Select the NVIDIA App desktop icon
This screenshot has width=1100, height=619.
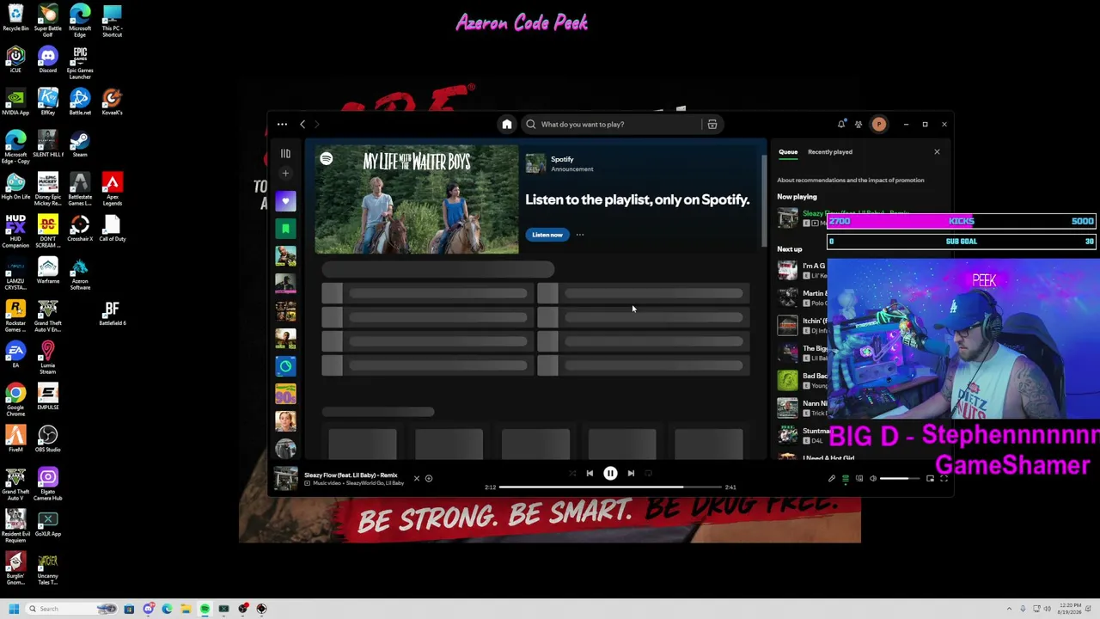(x=15, y=101)
